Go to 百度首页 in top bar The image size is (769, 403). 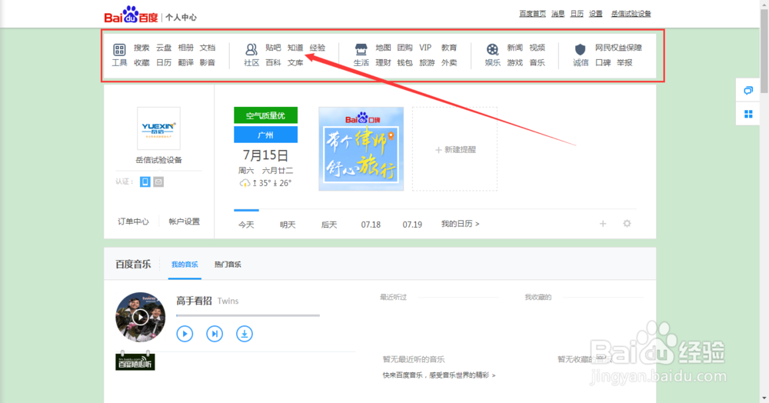[x=532, y=14]
